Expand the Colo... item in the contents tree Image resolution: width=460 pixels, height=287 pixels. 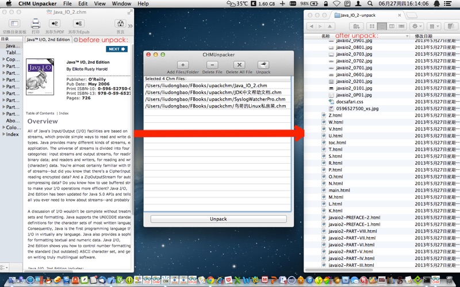(3, 127)
